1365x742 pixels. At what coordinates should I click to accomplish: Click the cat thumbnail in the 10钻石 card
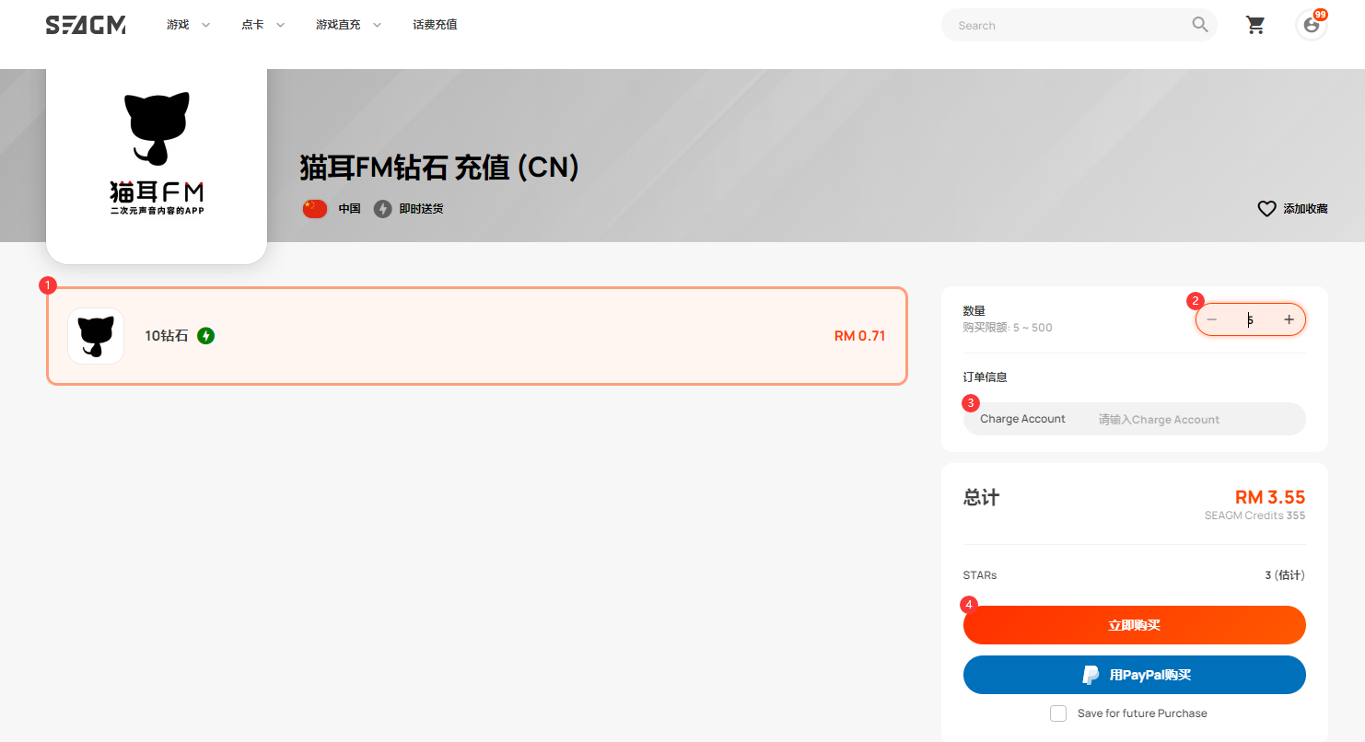pyautogui.click(x=96, y=336)
